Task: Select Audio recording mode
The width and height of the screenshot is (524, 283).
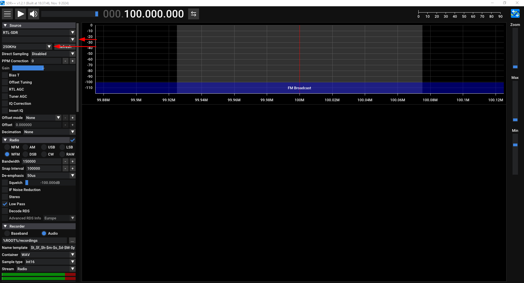Action: click(x=44, y=233)
